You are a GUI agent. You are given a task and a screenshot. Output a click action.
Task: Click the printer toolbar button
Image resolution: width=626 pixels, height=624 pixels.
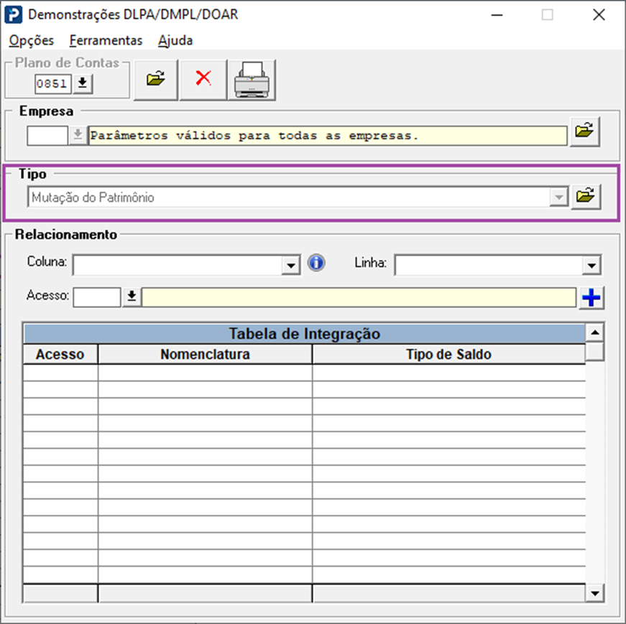[x=252, y=80]
